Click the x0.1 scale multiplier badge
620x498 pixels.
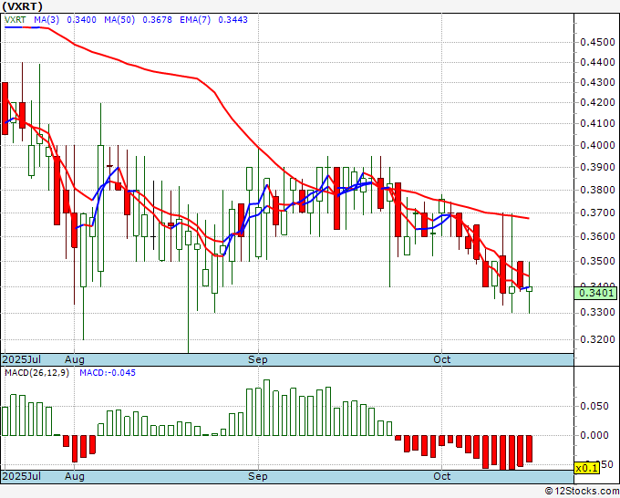587,468
